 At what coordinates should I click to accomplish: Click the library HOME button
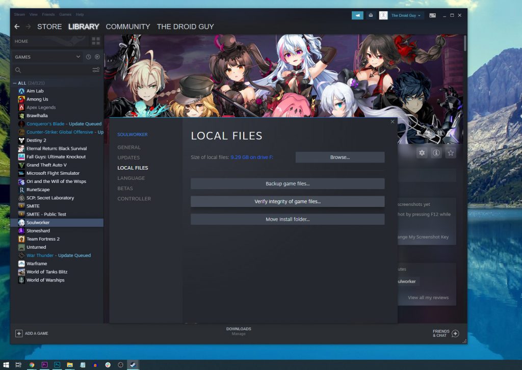(21, 41)
